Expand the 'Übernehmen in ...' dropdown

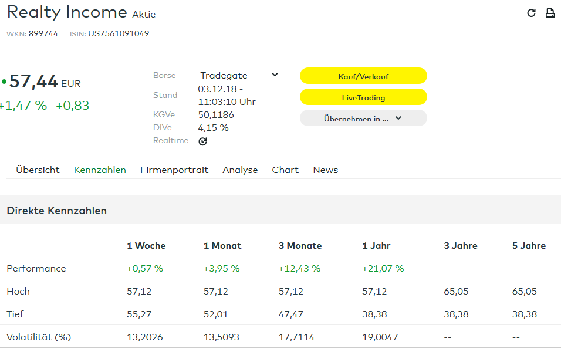coord(363,119)
